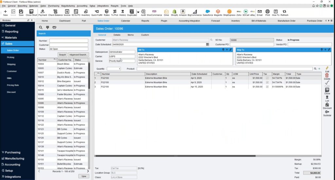This screenshot has height=180, width=335.
Task: Click the Quick Fulfill toolbar icon
Action: click(96, 13)
